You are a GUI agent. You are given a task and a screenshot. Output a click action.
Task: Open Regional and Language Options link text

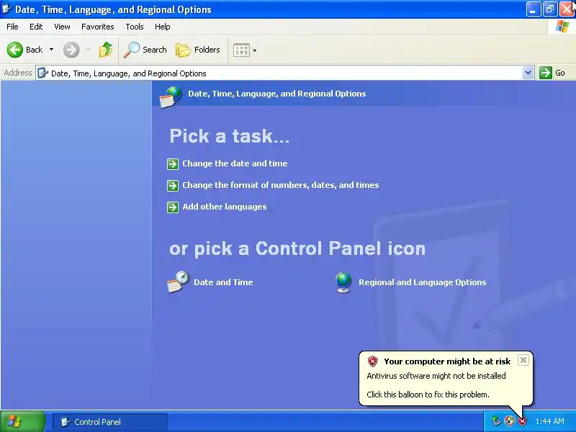pyautogui.click(x=423, y=282)
